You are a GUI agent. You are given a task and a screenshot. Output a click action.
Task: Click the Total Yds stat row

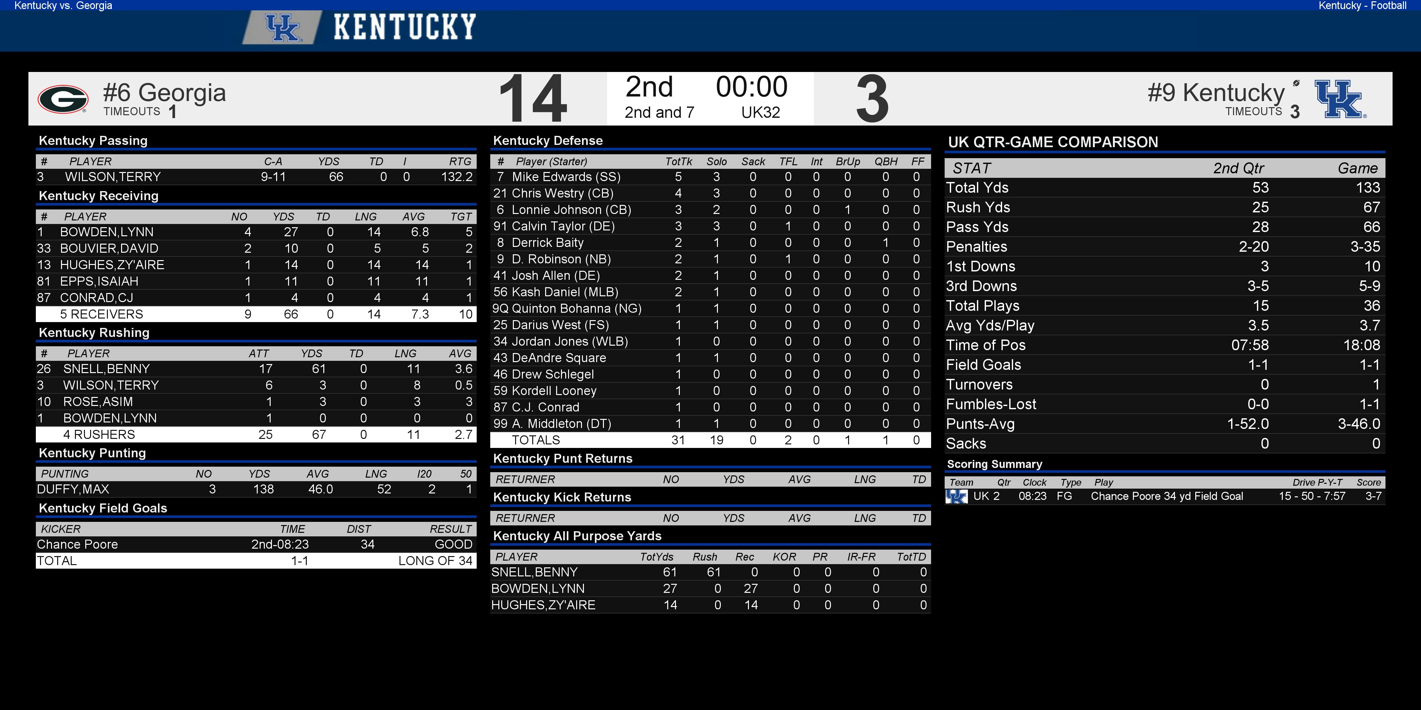coord(1165,188)
